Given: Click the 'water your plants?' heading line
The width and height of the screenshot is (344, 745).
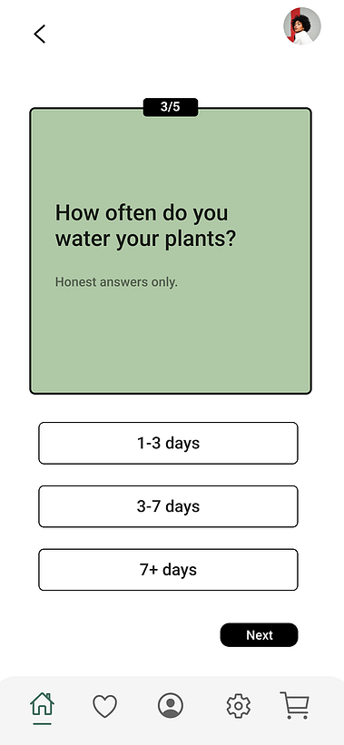Looking at the screenshot, I should click(x=145, y=239).
